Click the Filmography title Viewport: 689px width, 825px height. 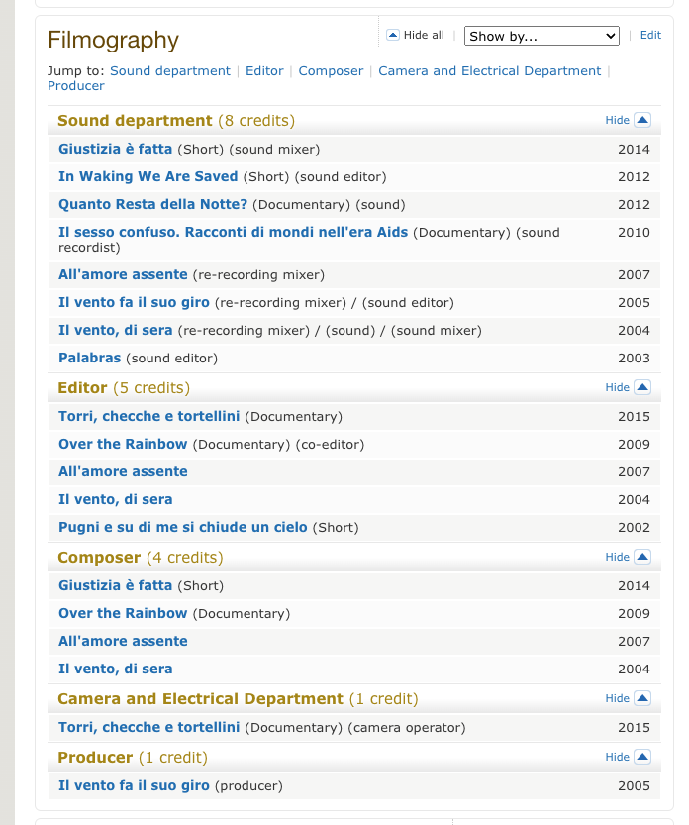point(113,40)
